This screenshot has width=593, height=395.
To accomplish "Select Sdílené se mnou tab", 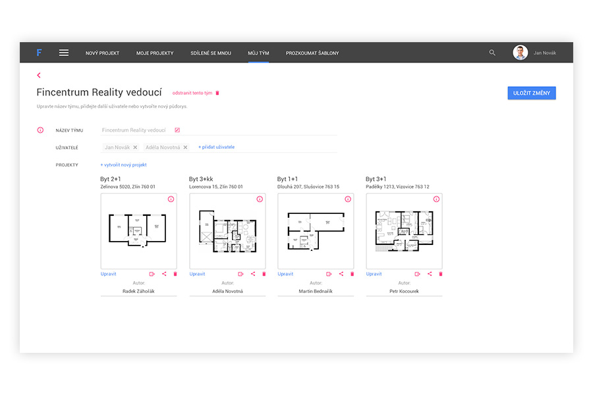I will 211,53.
